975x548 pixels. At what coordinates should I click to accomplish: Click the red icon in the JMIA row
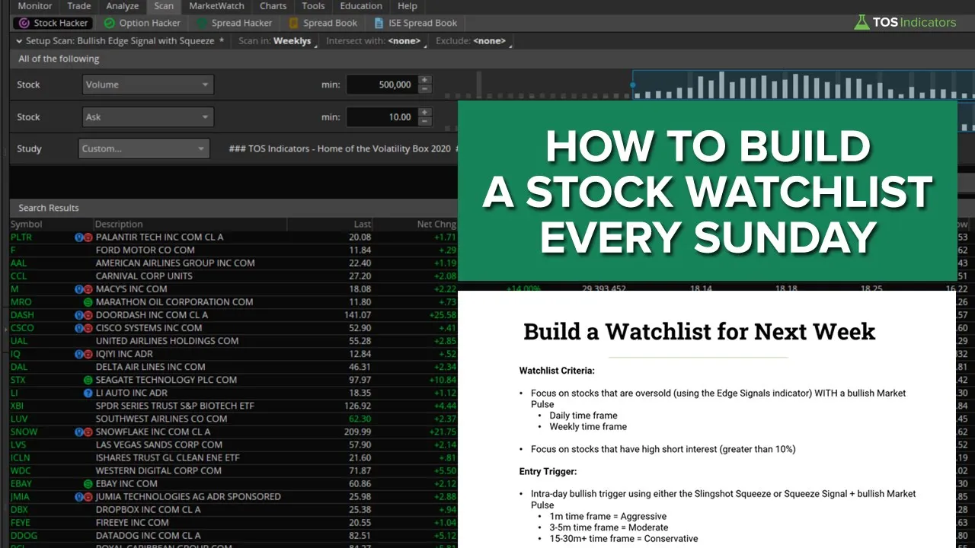[x=88, y=496]
